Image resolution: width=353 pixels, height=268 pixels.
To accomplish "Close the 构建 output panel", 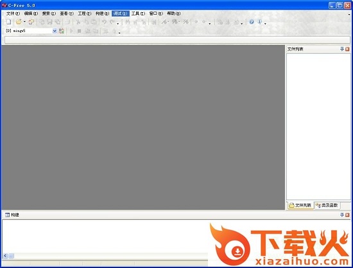I will (x=347, y=215).
